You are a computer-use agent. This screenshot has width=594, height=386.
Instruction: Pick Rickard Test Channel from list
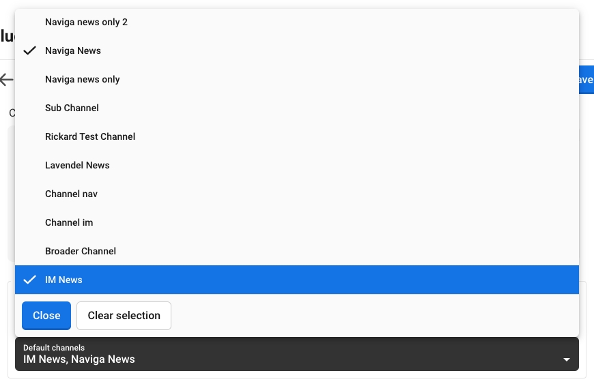[90, 136]
